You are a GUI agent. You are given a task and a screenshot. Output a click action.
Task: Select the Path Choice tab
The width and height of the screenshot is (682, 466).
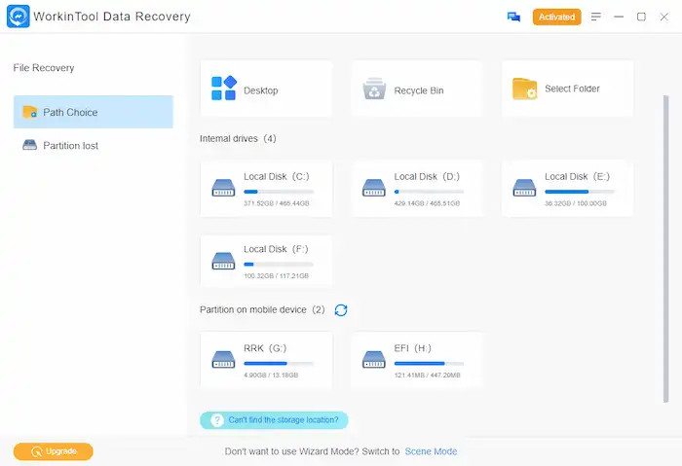tap(94, 112)
